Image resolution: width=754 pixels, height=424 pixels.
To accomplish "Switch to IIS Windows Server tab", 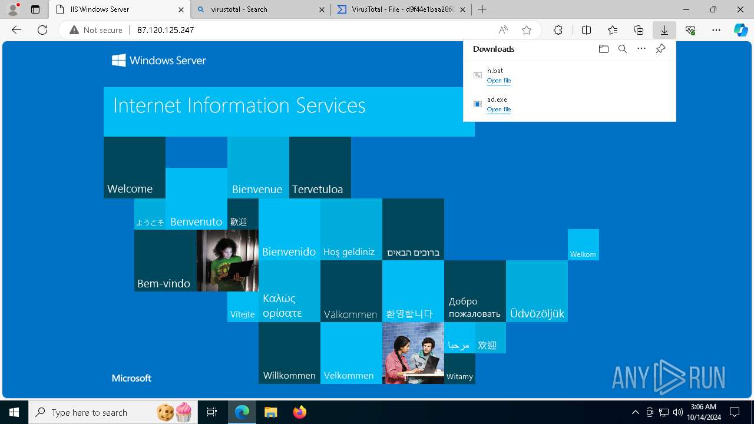I will coord(120,9).
